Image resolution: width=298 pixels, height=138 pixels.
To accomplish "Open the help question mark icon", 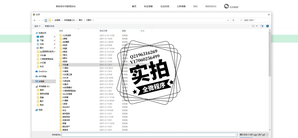I will [x=267, y=26].
